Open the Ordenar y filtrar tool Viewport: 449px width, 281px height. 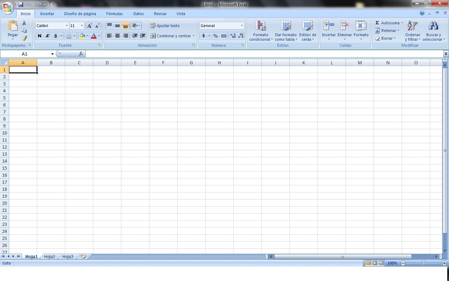coord(413,31)
